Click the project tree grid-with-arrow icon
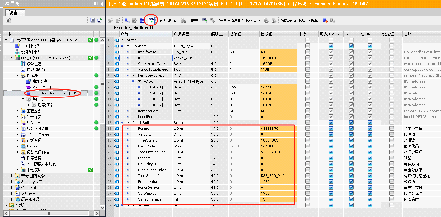The height and width of the screenshot is (217, 441). click(100, 20)
